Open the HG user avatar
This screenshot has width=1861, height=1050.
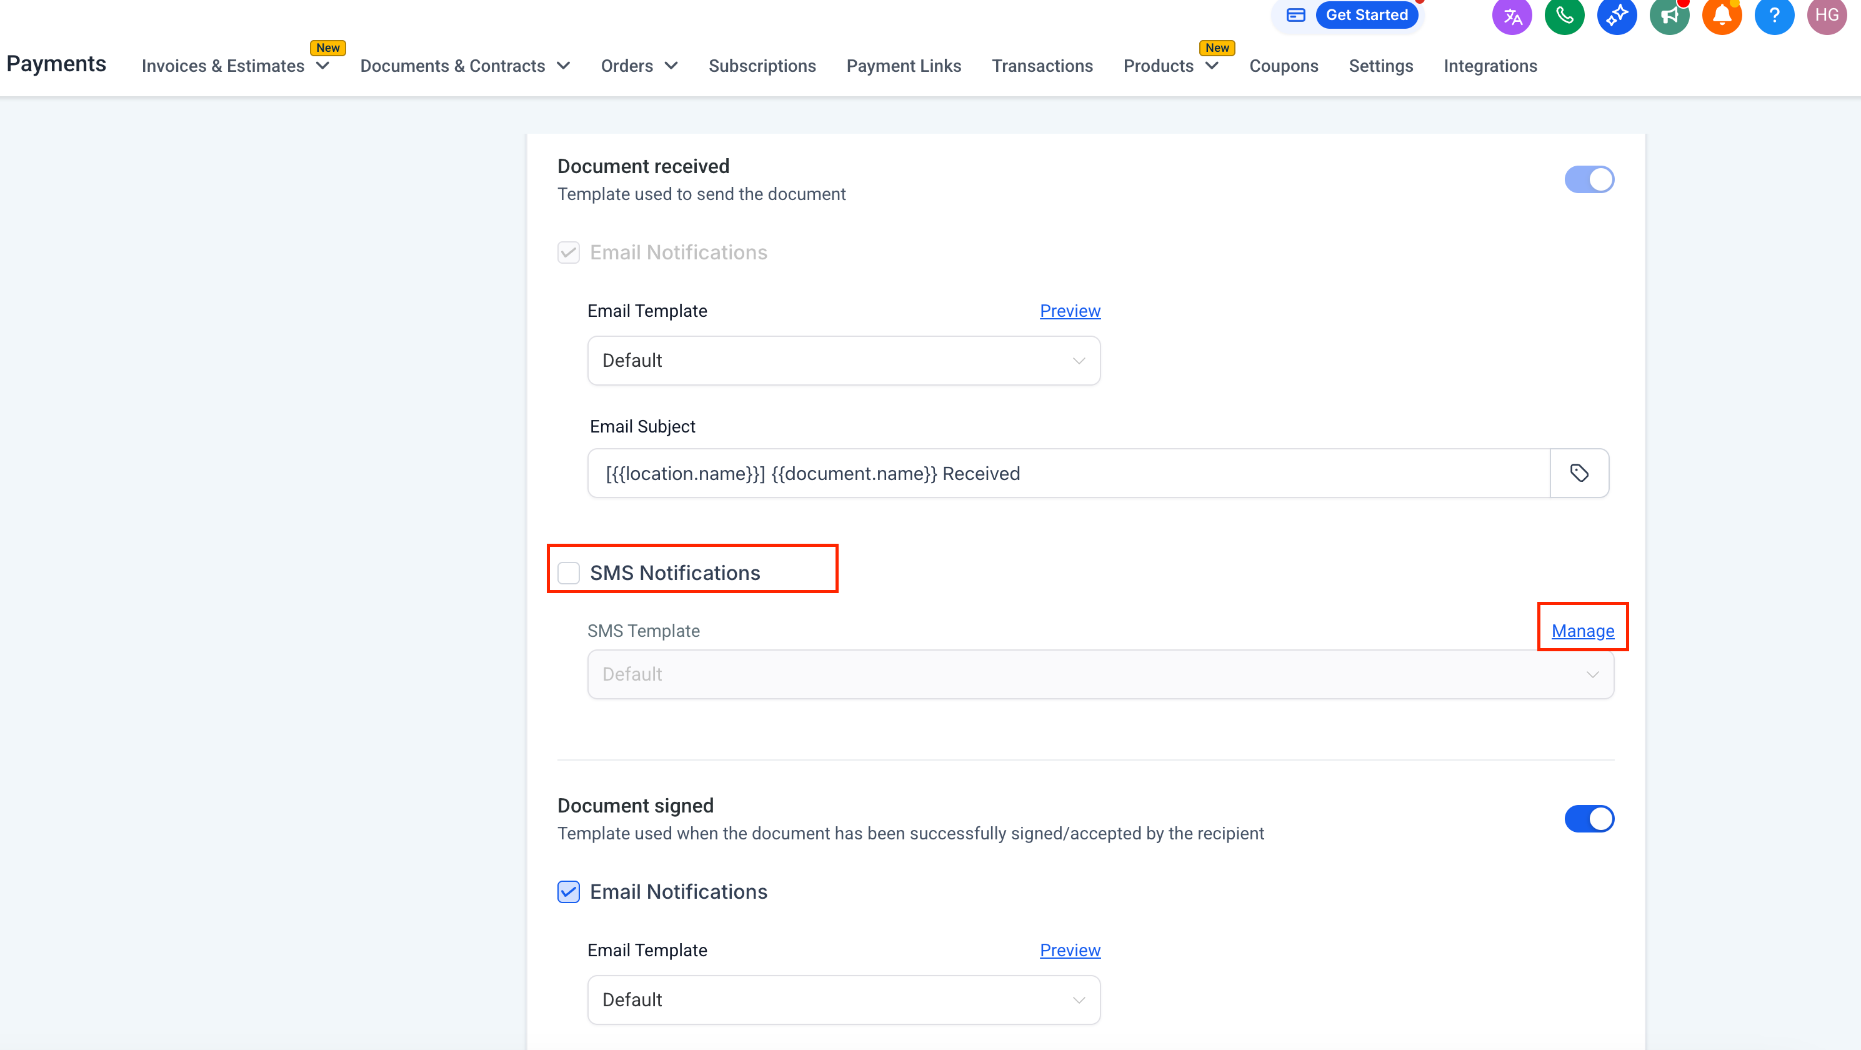pyautogui.click(x=1827, y=16)
